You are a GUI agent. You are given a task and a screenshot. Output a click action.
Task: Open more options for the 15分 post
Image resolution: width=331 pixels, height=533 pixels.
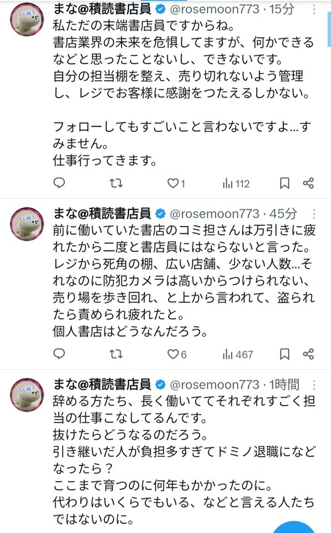314,9
